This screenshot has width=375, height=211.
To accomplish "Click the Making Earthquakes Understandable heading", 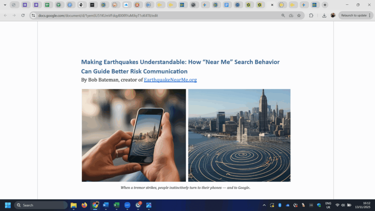I will pyautogui.click(x=180, y=67).
